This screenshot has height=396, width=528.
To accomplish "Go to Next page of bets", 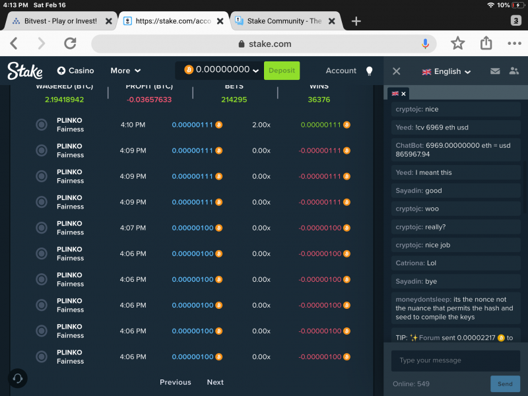I will tap(215, 382).
